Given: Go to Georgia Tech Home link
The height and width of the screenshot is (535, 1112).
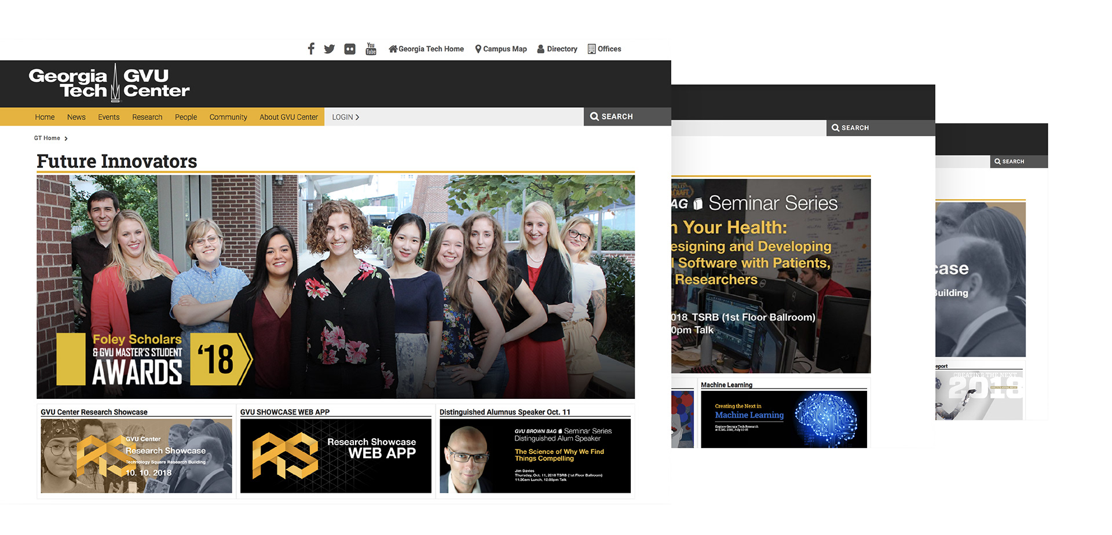Looking at the screenshot, I should (x=426, y=49).
